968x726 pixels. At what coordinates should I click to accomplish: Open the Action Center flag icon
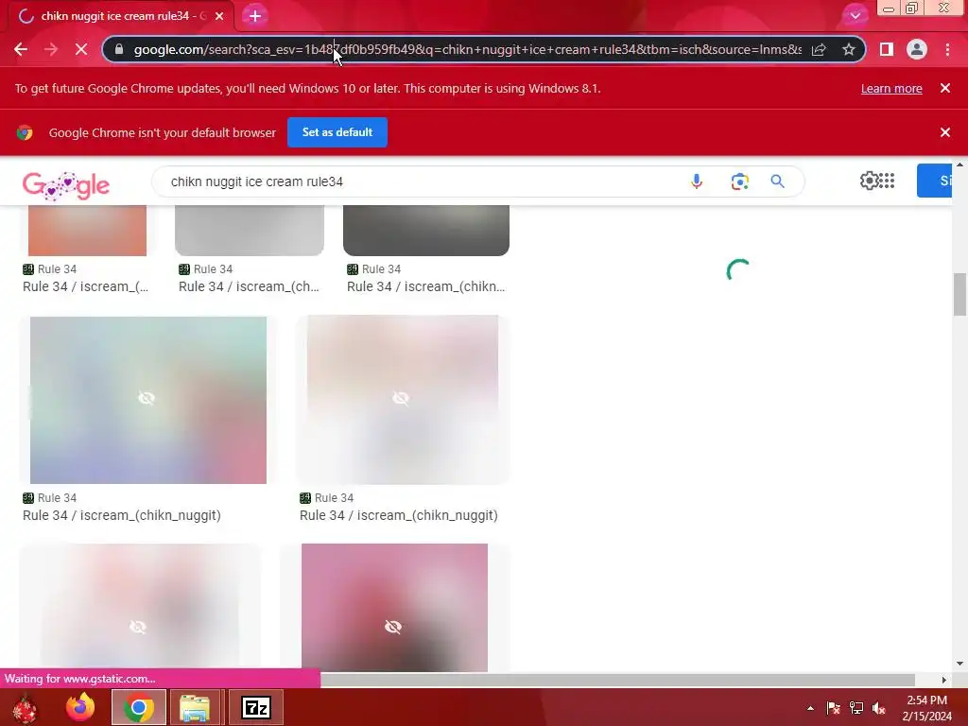click(834, 708)
